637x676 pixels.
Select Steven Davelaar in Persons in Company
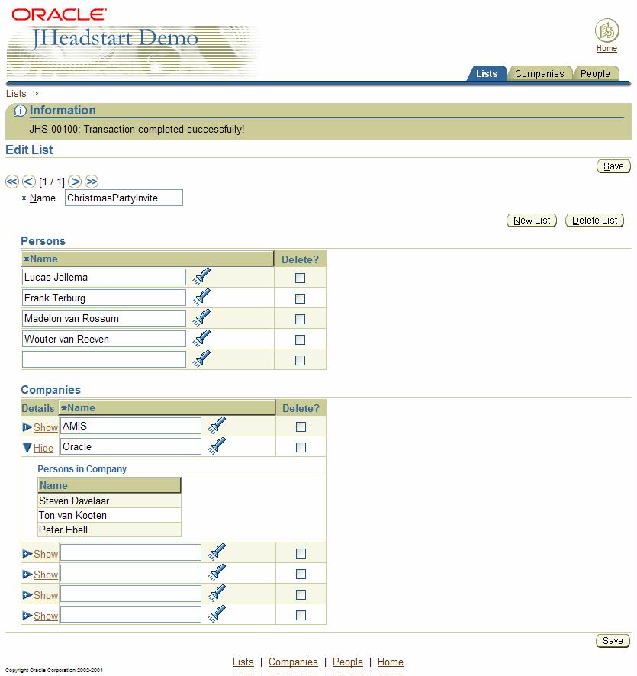click(109, 501)
